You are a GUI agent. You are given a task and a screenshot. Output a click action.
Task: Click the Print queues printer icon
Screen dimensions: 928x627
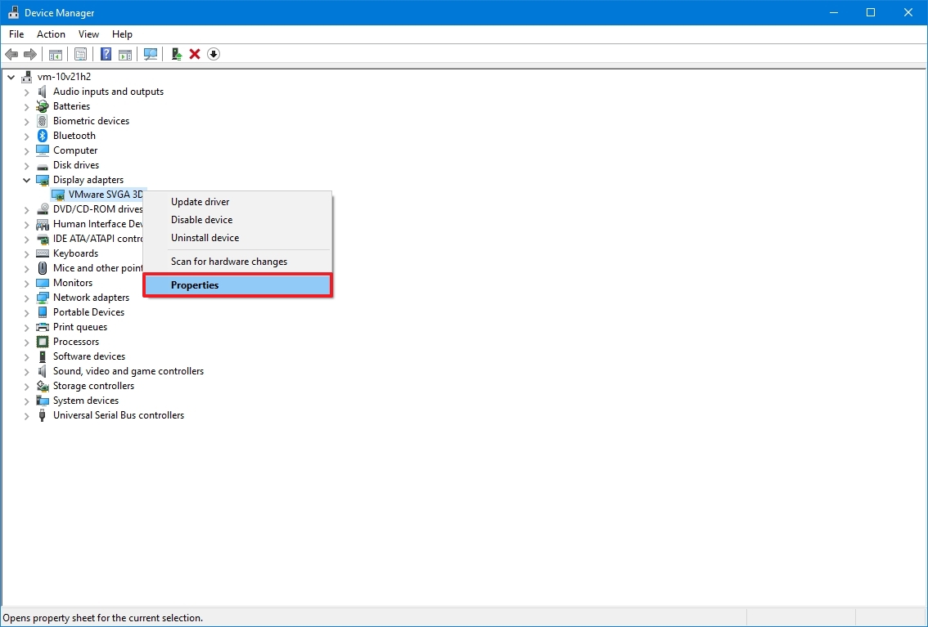tap(42, 327)
